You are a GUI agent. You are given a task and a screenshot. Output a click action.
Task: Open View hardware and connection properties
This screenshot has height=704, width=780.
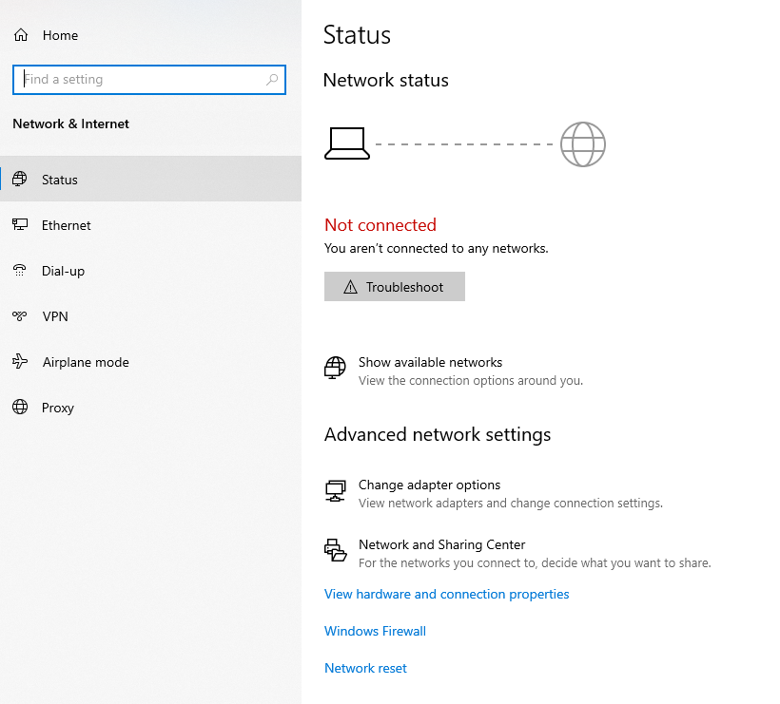(446, 594)
